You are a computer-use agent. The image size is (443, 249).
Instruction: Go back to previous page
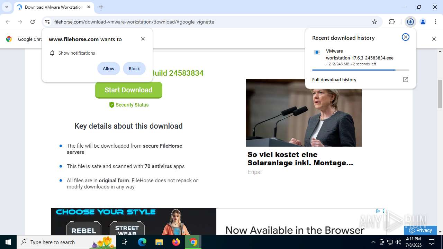click(x=8, y=22)
